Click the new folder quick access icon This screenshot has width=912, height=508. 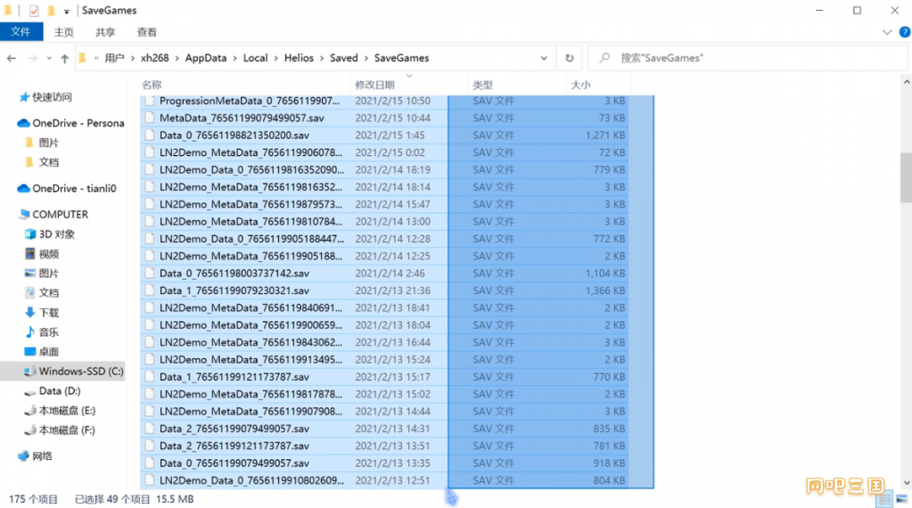51,11
